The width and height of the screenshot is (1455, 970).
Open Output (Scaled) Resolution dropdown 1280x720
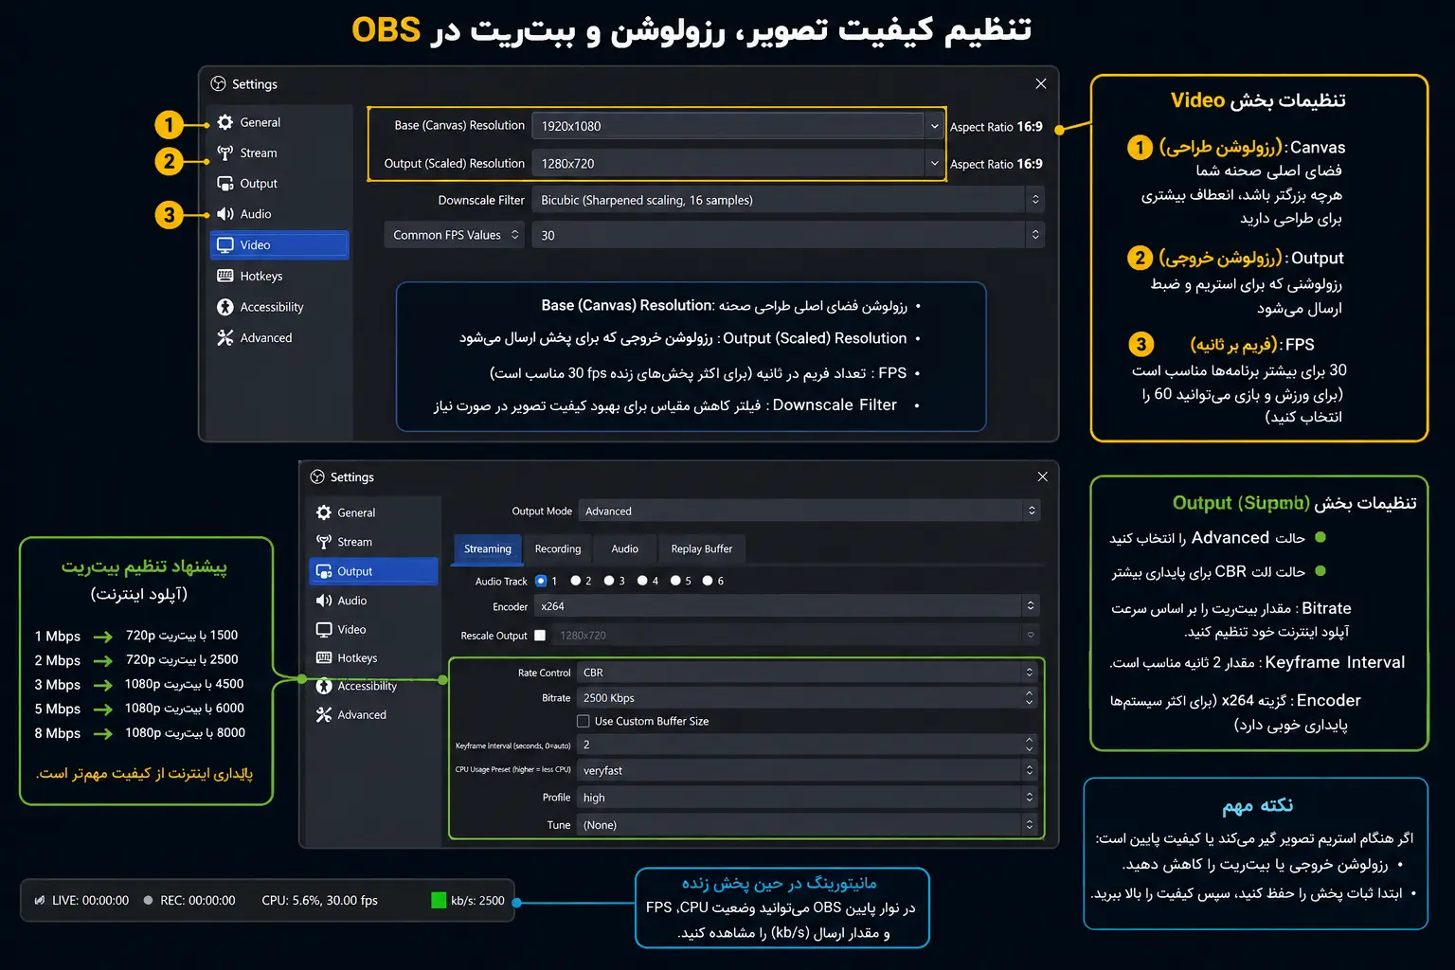click(x=738, y=163)
